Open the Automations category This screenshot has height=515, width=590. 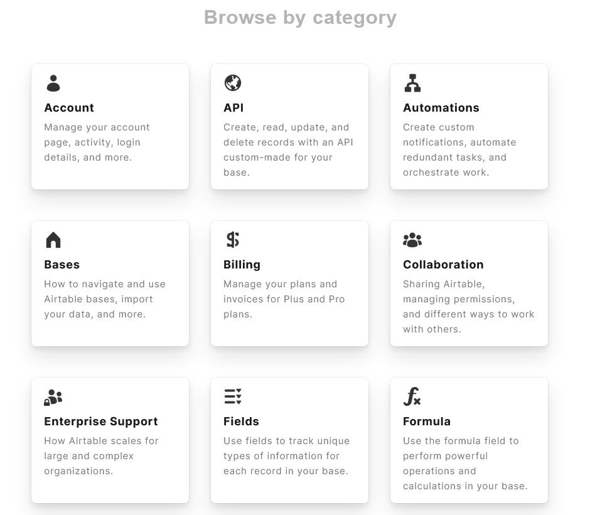(x=441, y=108)
